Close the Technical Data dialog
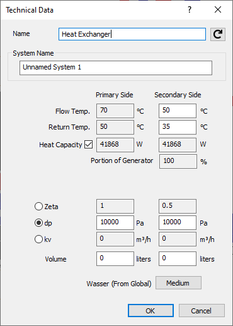Viewport: 233px width, 326px height. point(218,9)
